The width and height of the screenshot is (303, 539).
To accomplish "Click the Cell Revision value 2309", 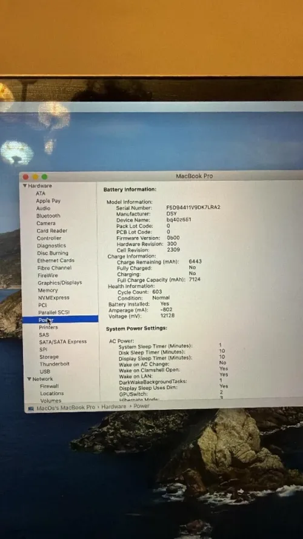I will click(173, 250).
